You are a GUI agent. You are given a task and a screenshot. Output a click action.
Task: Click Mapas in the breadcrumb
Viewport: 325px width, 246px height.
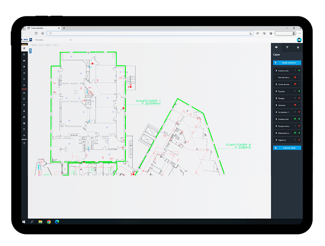[34, 45]
